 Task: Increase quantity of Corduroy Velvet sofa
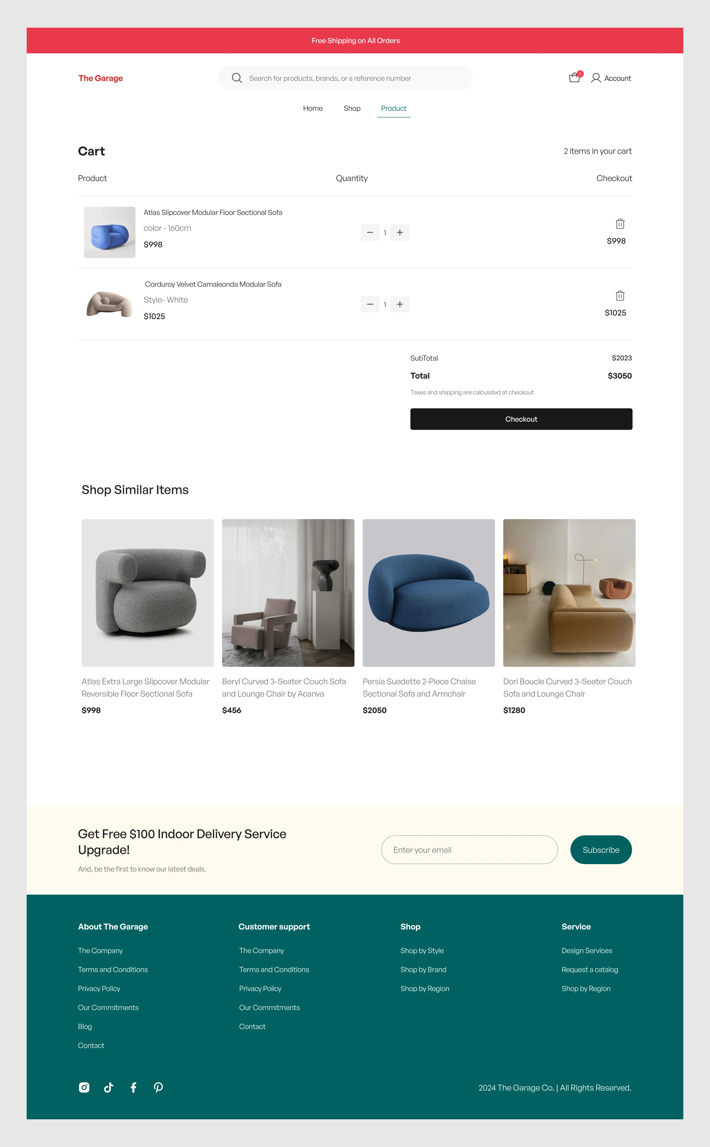(400, 304)
